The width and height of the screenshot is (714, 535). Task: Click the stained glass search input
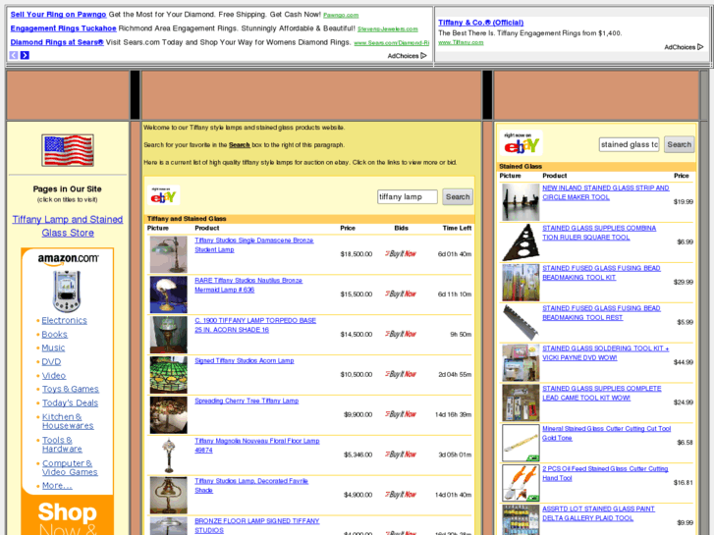point(629,144)
